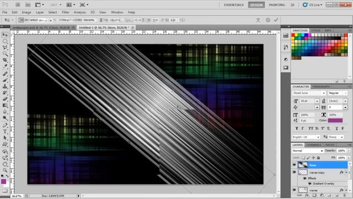Select the Brush tool
The image size is (353, 199).
click(x=5, y=80)
